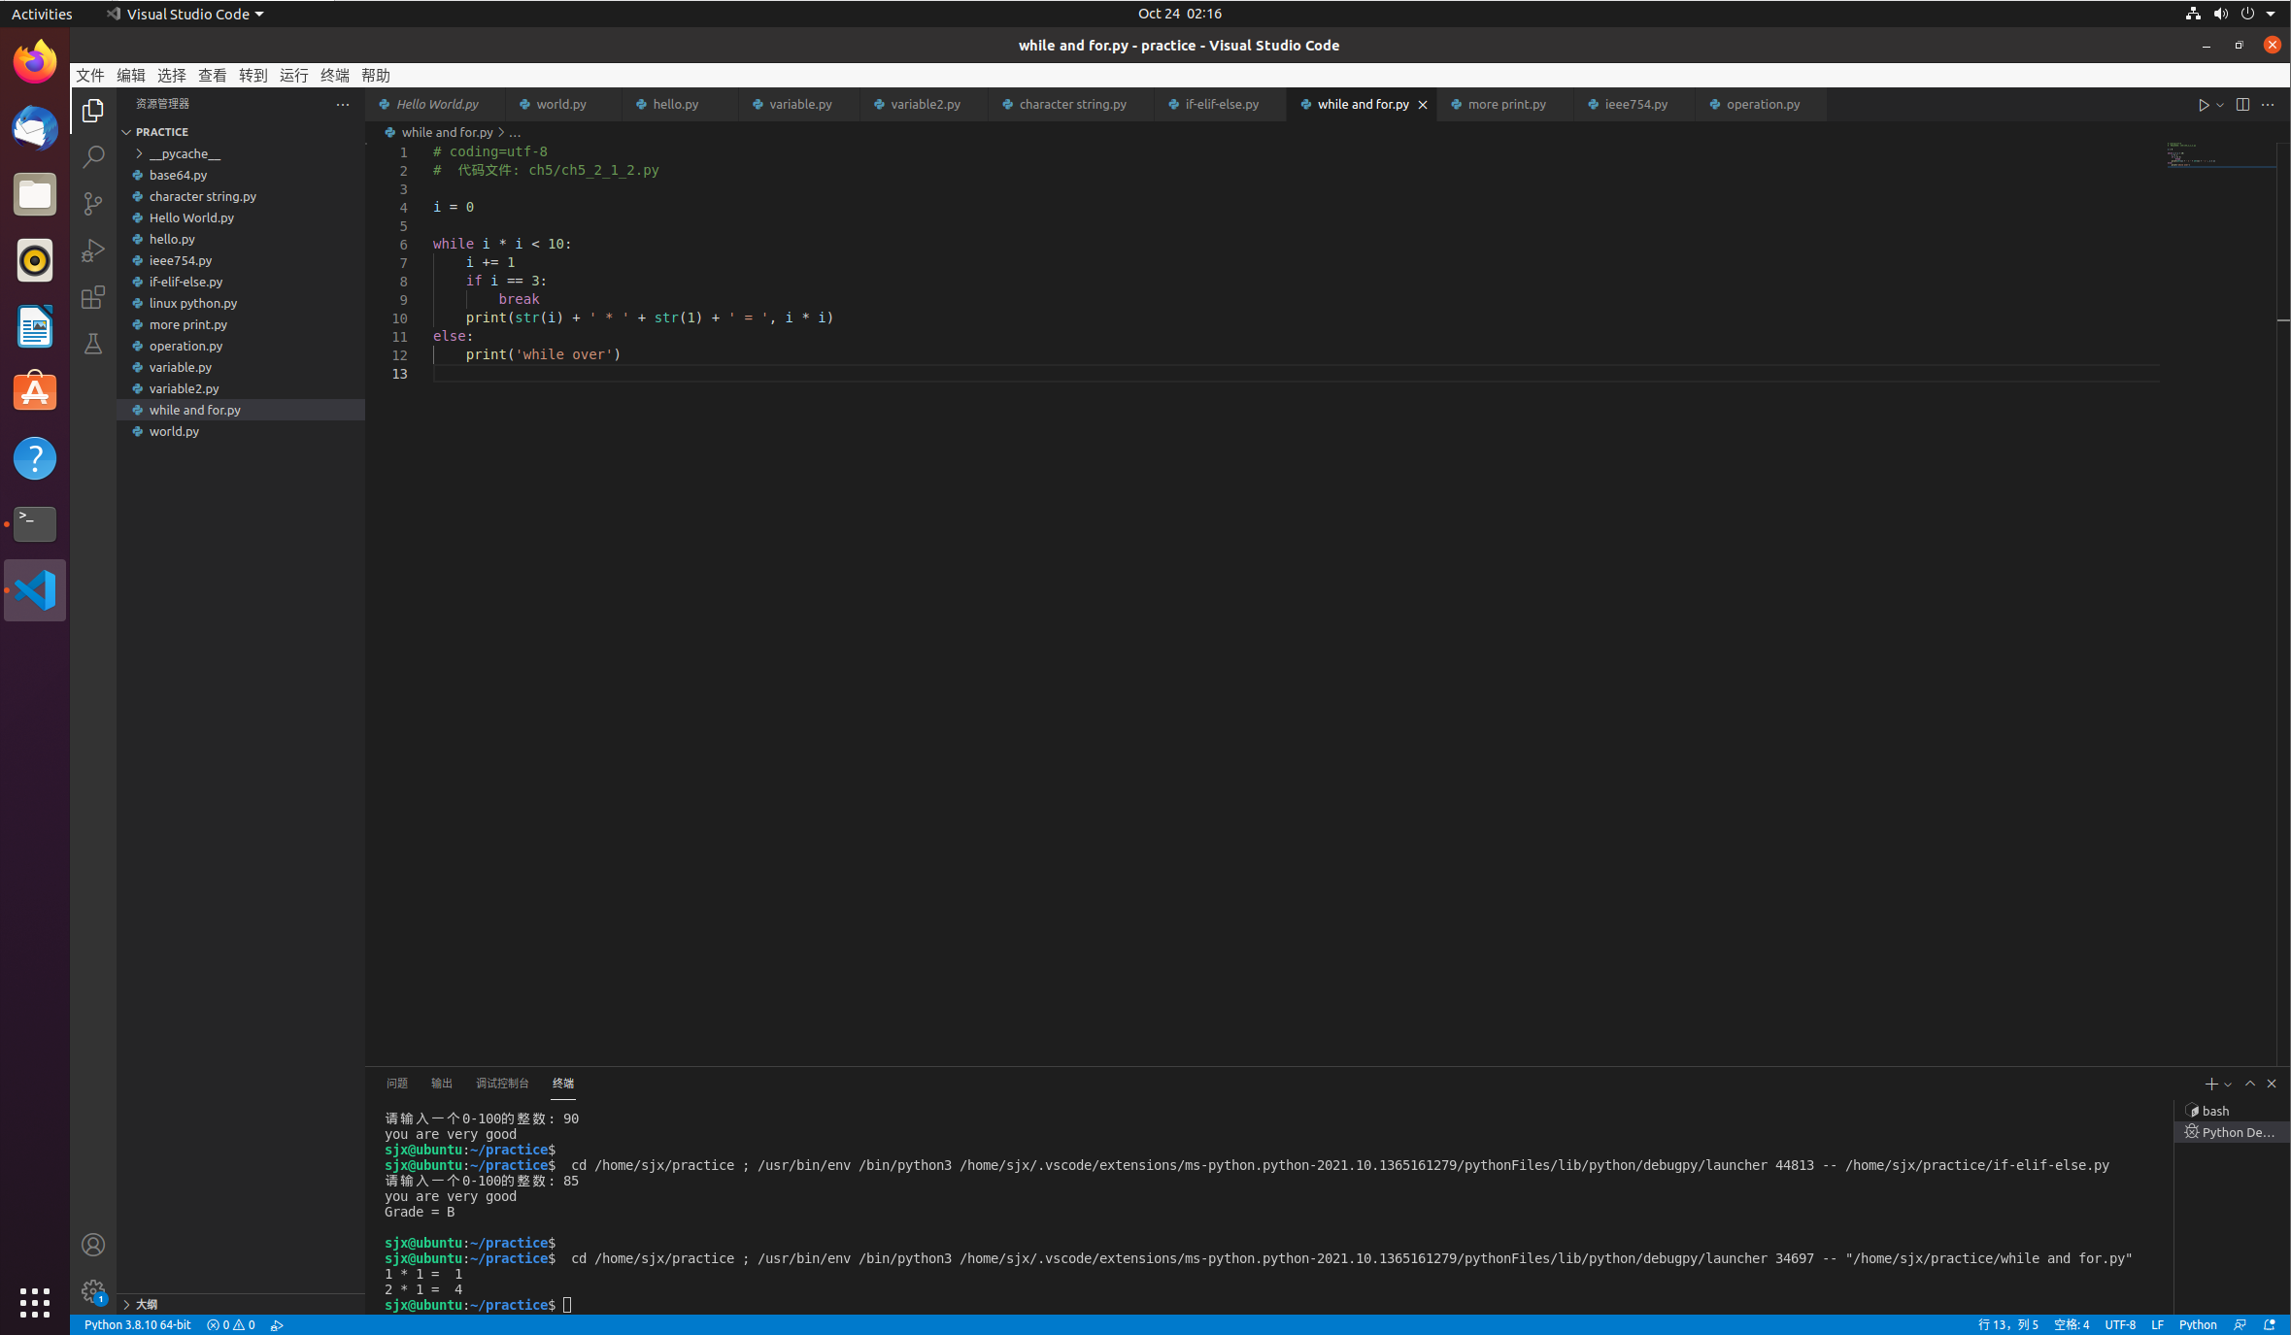Collapse the PRACTICE folder section
The image size is (2291, 1335).
pyautogui.click(x=162, y=132)
